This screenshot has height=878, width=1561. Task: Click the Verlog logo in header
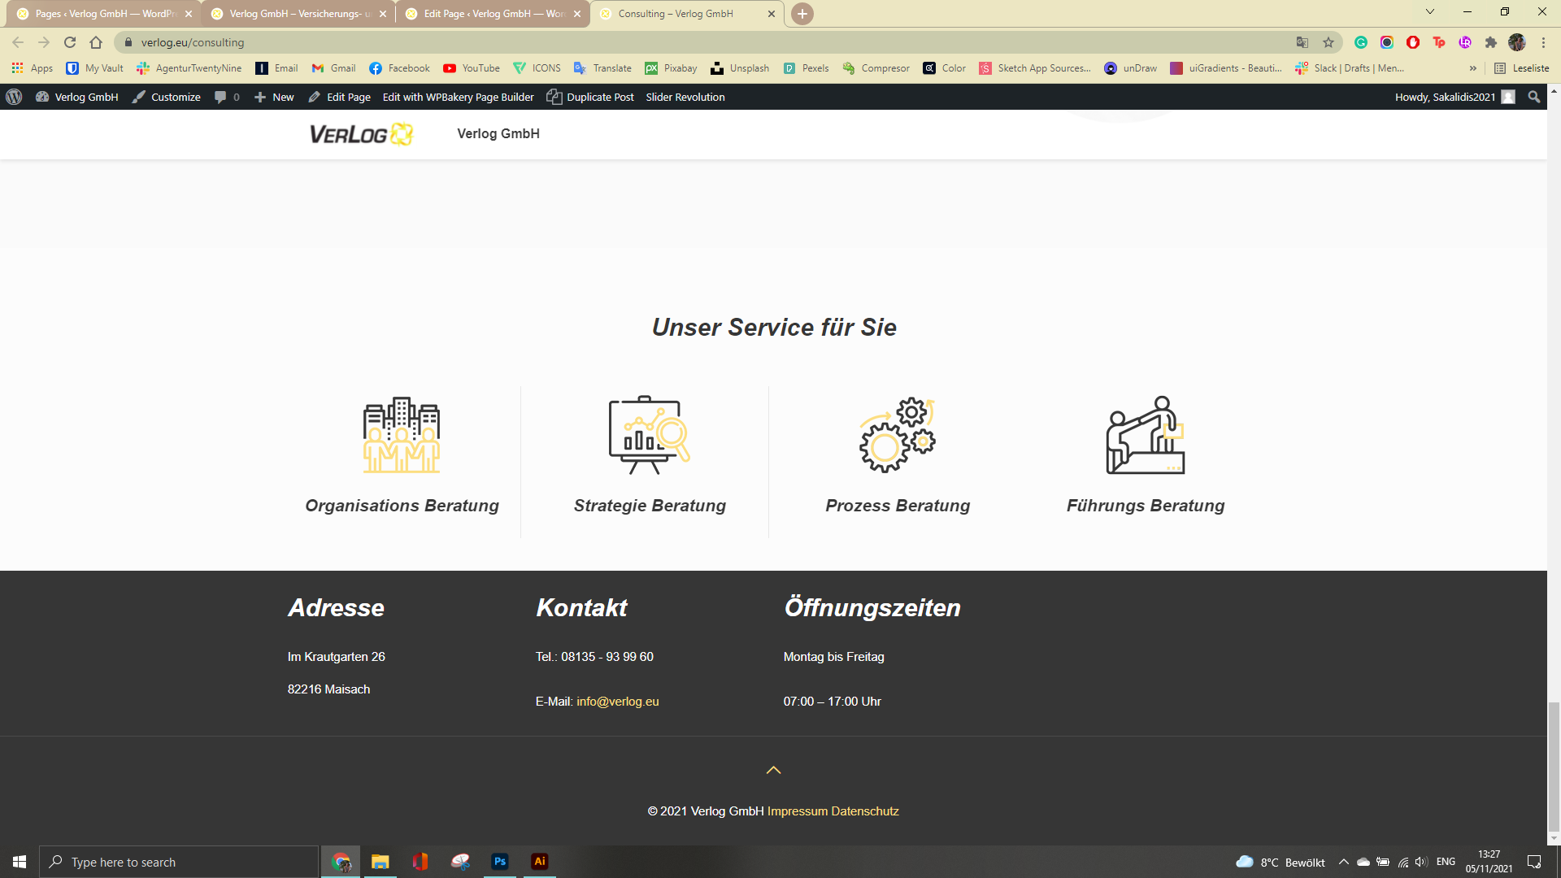click(x=361, y=134)
